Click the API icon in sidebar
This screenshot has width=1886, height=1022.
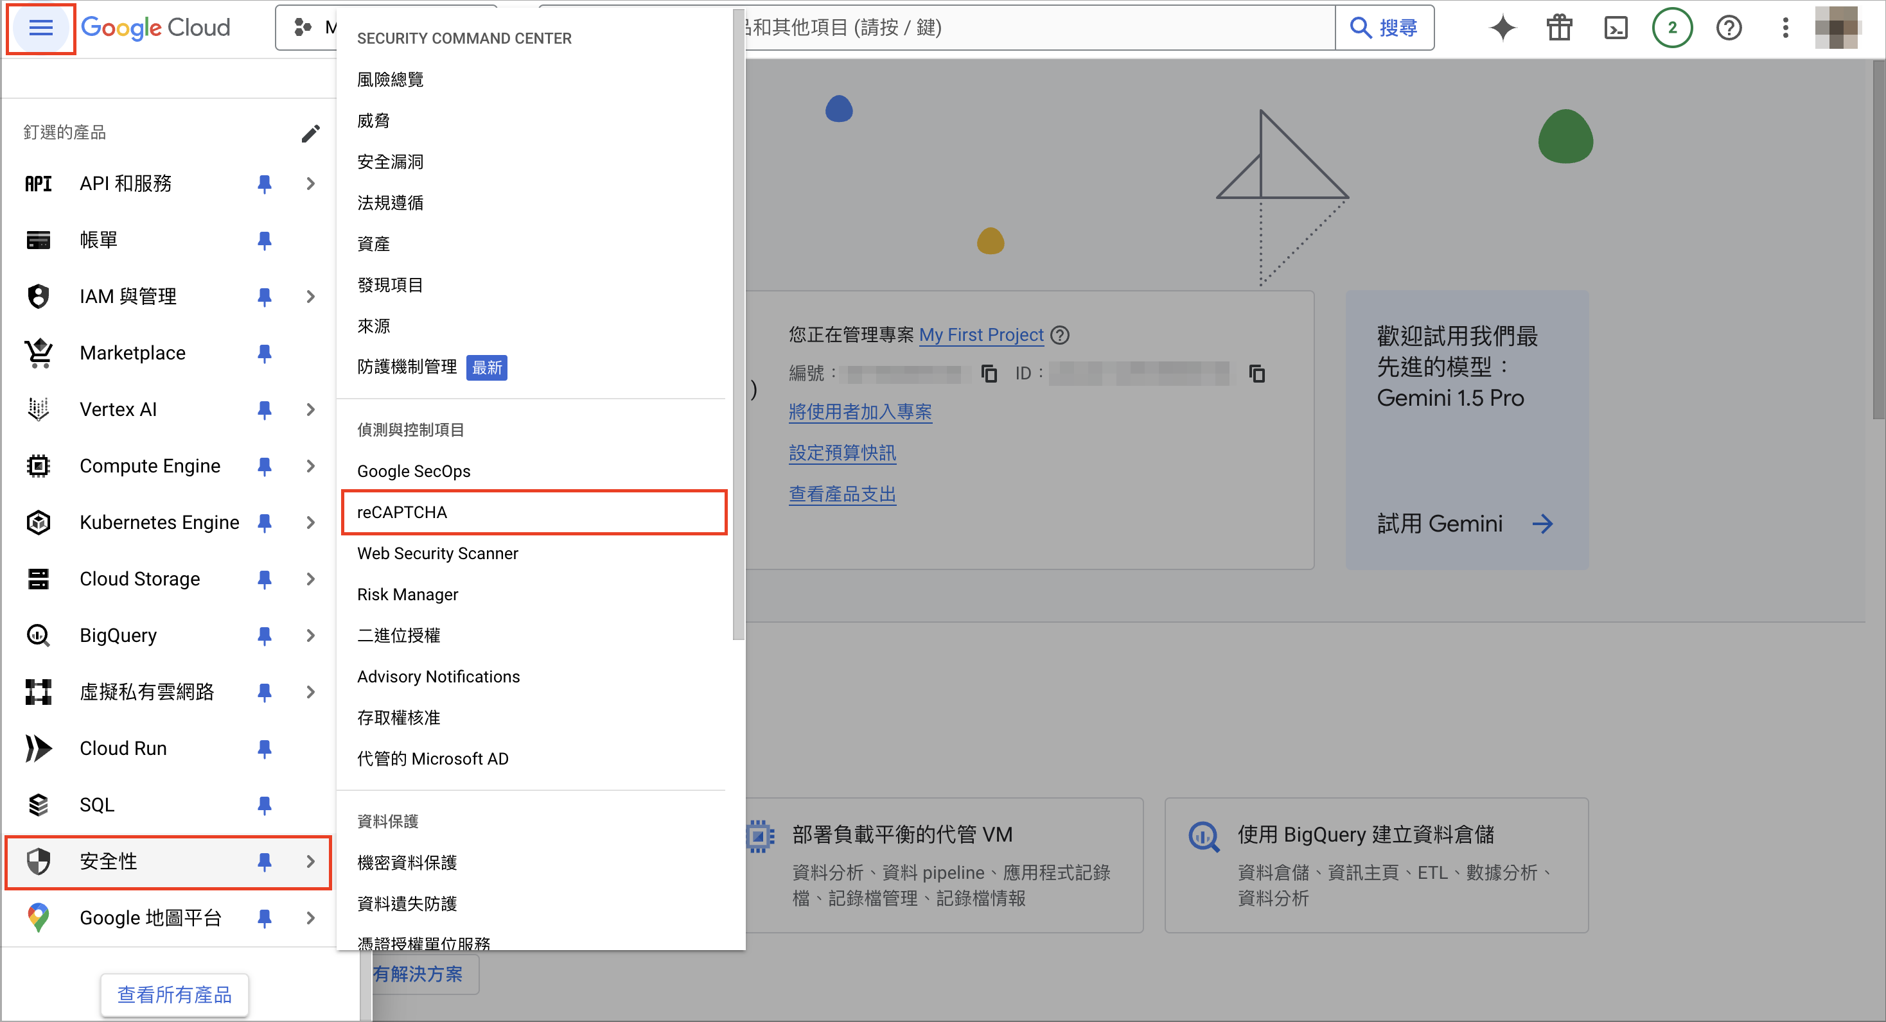38,184
